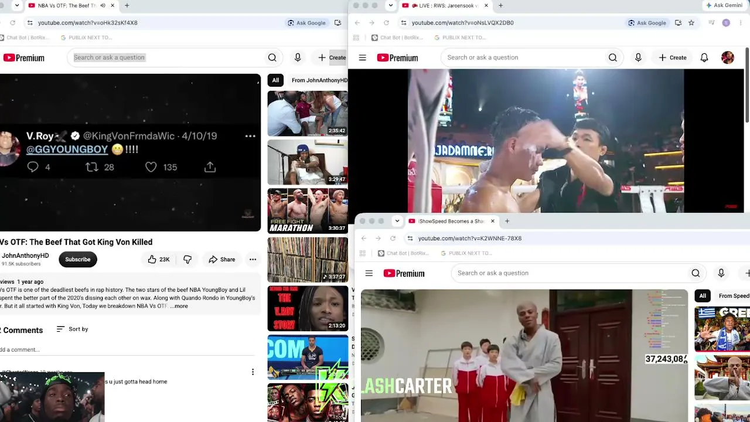This screenshot has width=750, height=422.
Task: Open tab search dropdown in iShowSpeed window
Action: [397, 221]
